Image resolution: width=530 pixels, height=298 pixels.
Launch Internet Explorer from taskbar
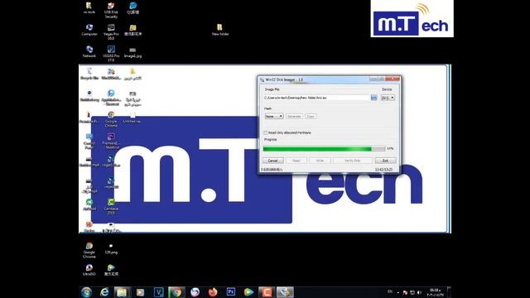104,292
